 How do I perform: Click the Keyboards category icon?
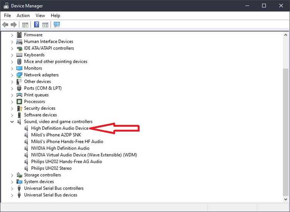coord(19,55)
